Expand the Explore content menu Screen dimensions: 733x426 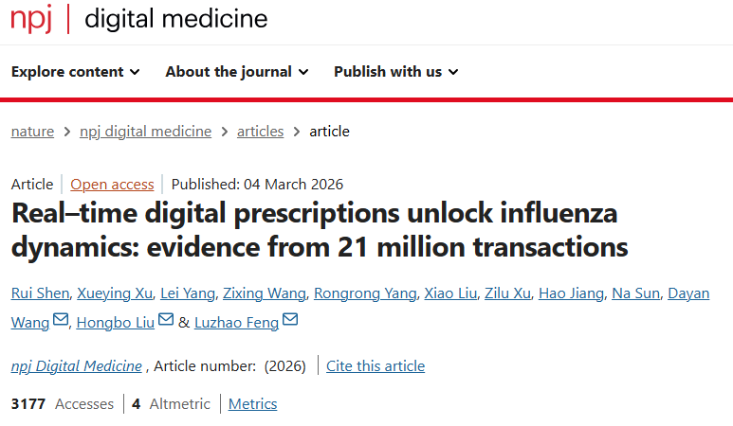tap(76, 72)
